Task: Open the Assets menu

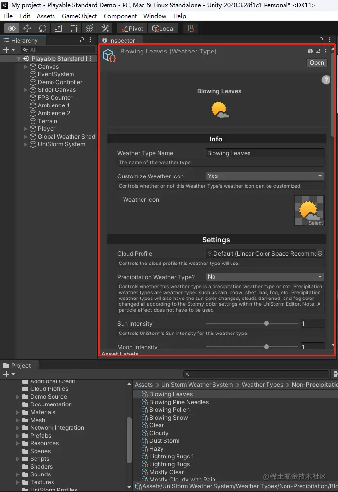Action: point(46,16)
